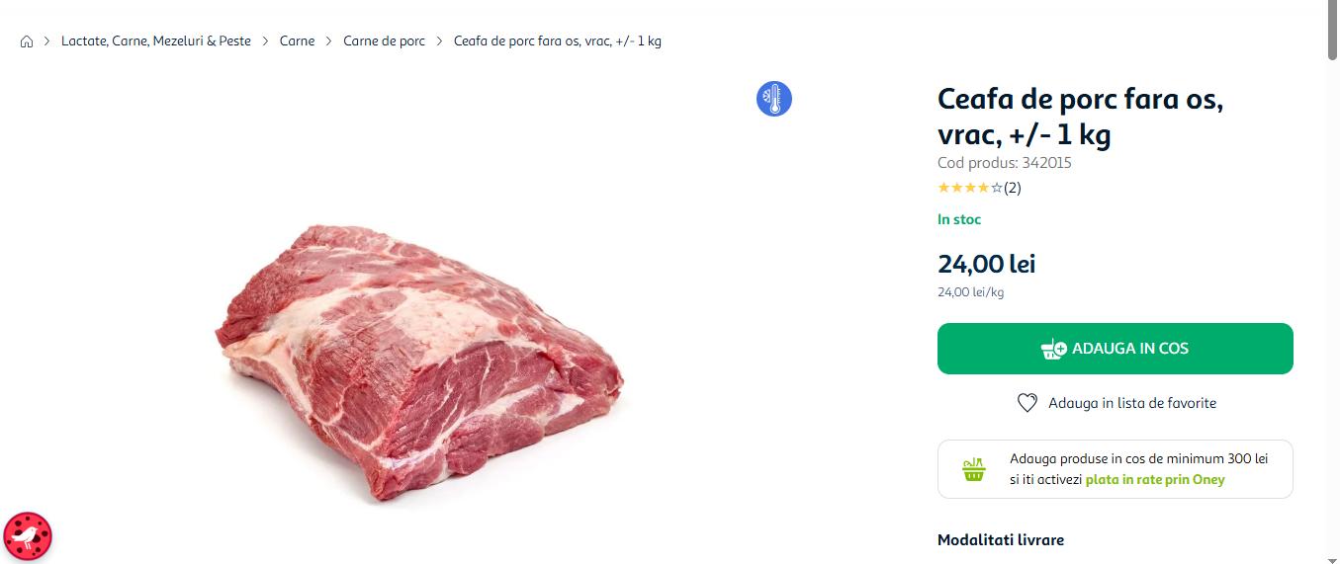Click the green basket icon in the Oney box
The image size is (1340, 564).
974,469
